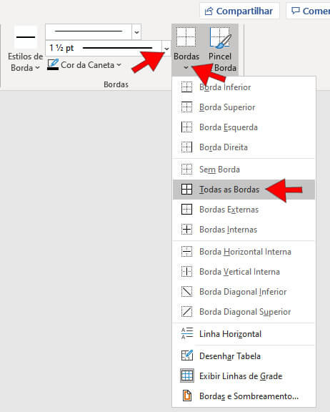330x412 pixels.
Task: Toggle Sem Borda option
Action: click(x=244, y=170)
